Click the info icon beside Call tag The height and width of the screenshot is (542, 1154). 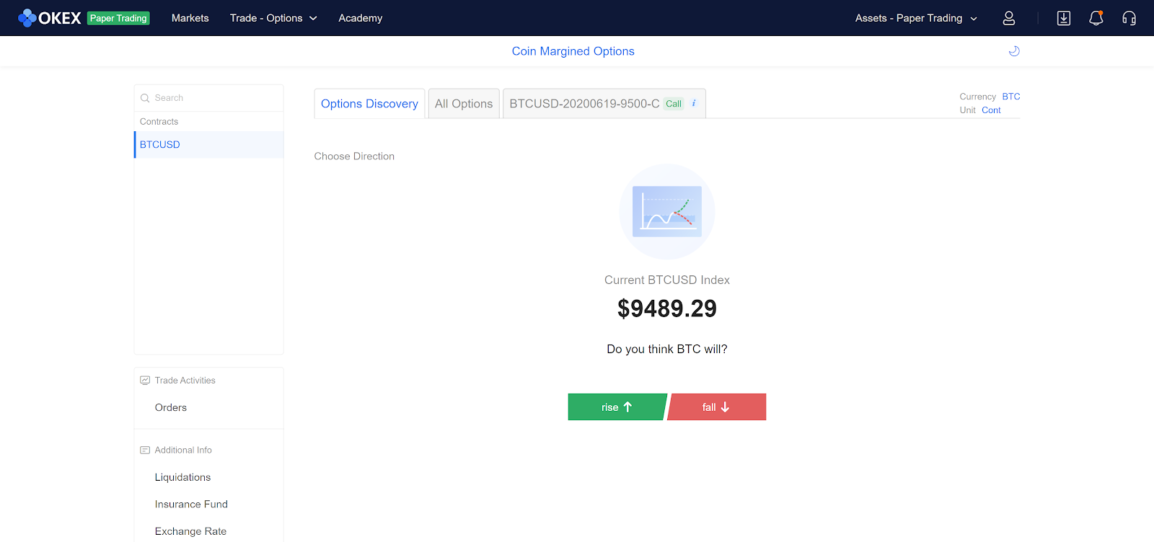coord(694,103)
